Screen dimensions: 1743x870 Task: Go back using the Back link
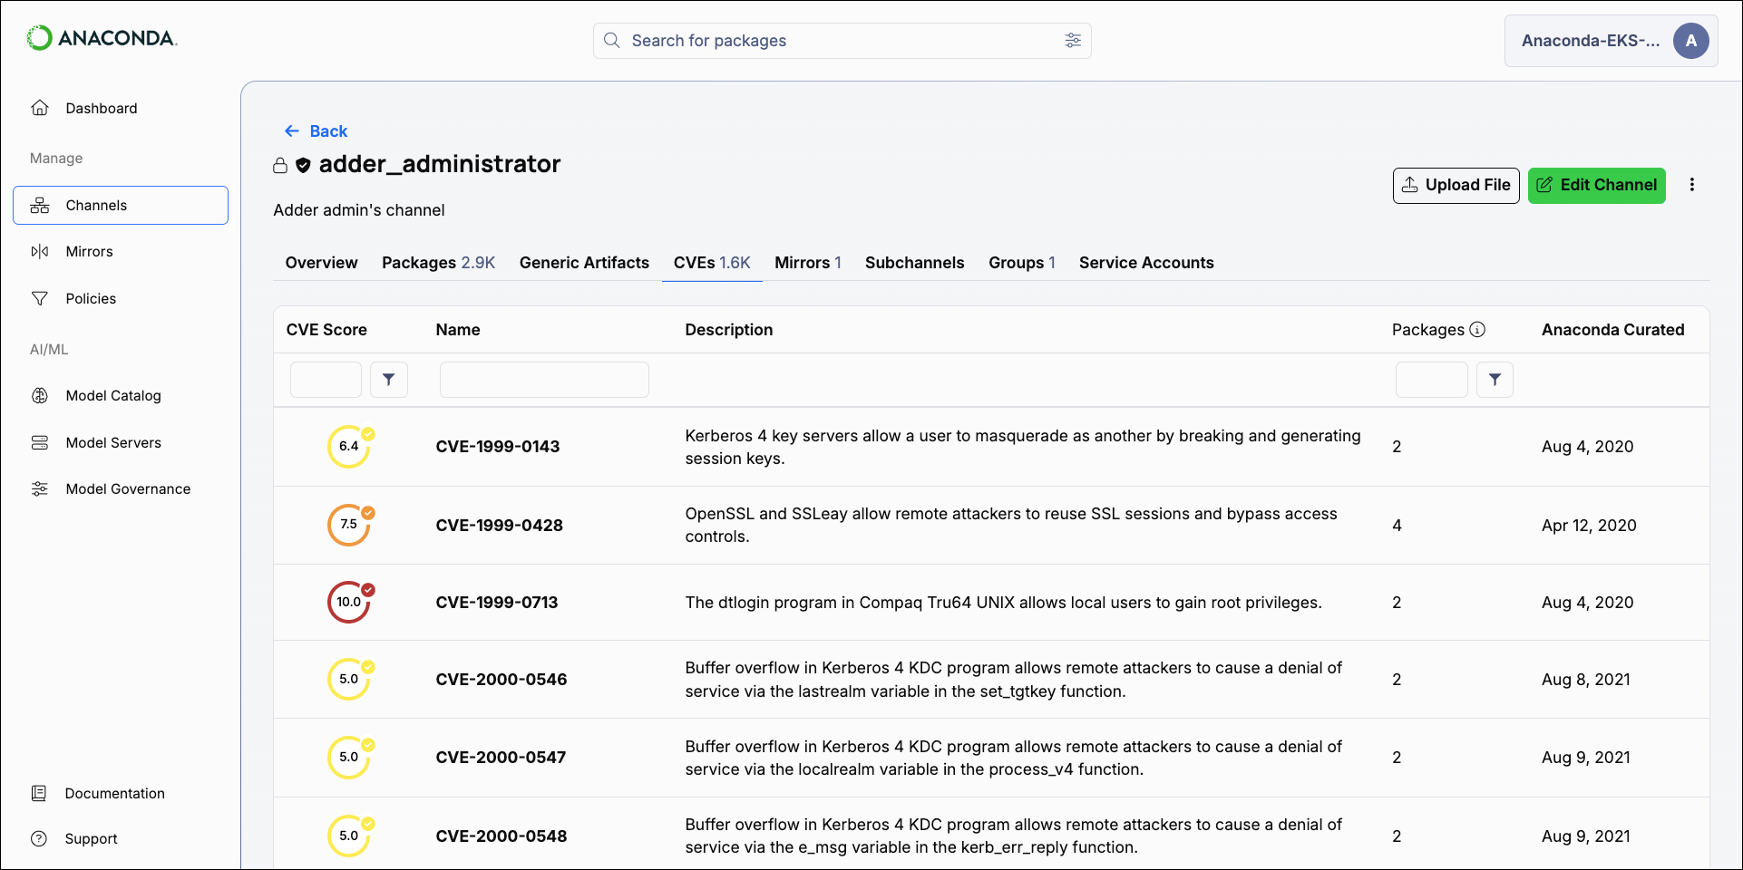(x=316, y=130)
